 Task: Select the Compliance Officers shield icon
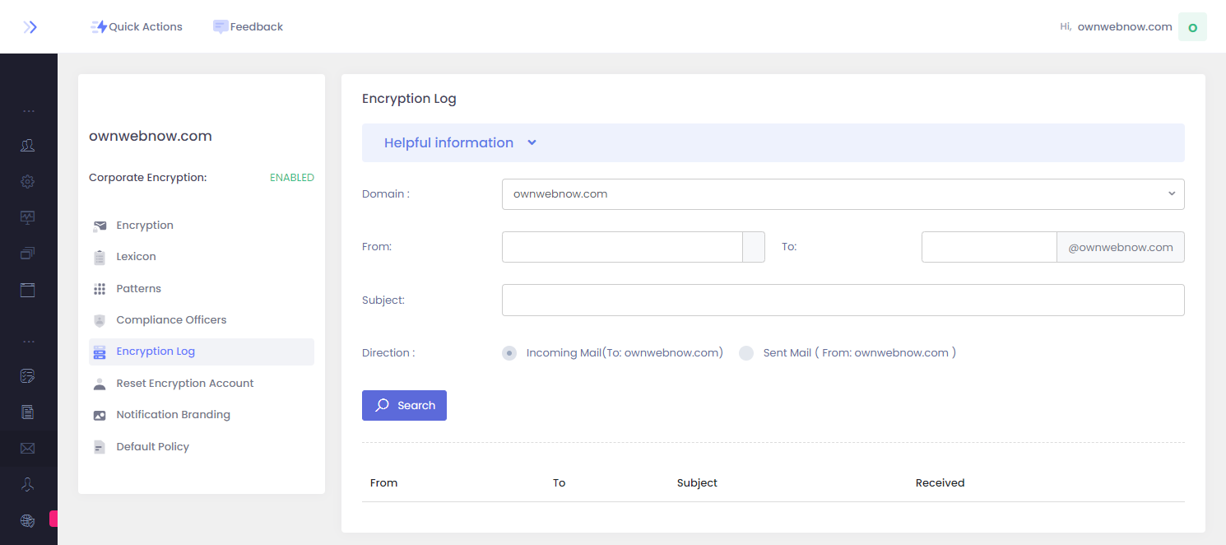pos(100,319)
